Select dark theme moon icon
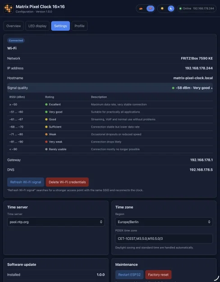 tap(171, 9)
